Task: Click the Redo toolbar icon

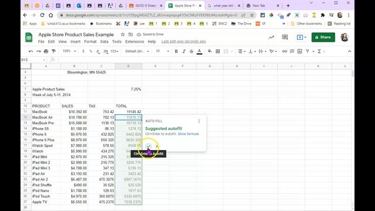Action: coord(38,51)
